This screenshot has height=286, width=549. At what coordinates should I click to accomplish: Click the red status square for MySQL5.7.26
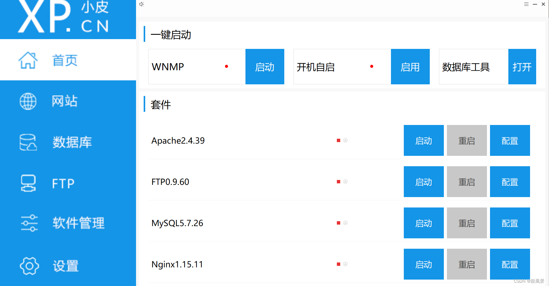pyautogui.click(x=338, y=223)
